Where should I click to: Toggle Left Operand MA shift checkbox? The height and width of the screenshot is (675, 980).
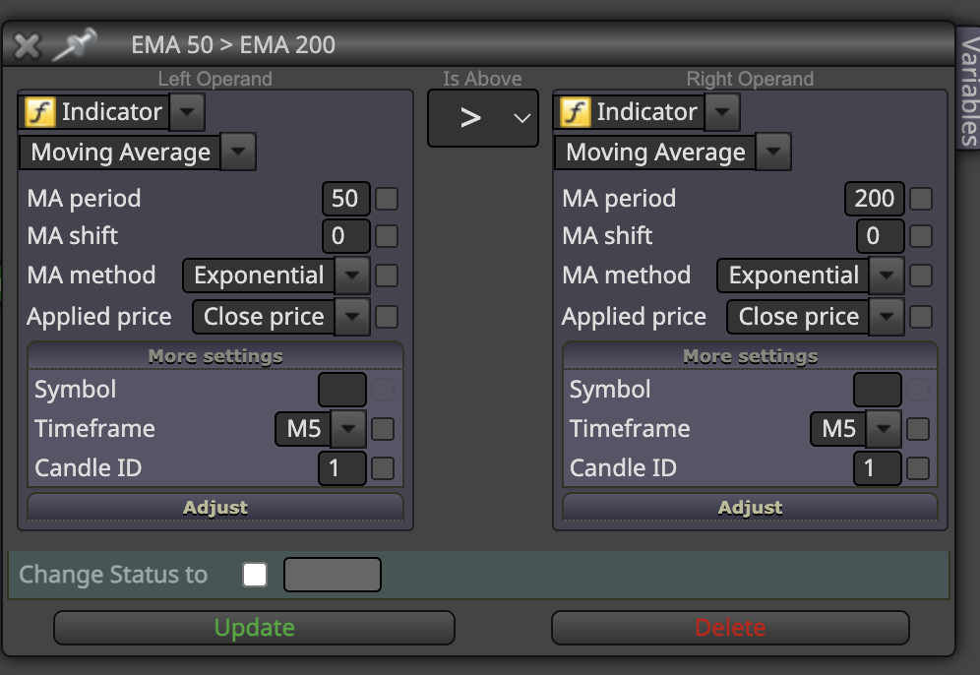pos(387,237)
